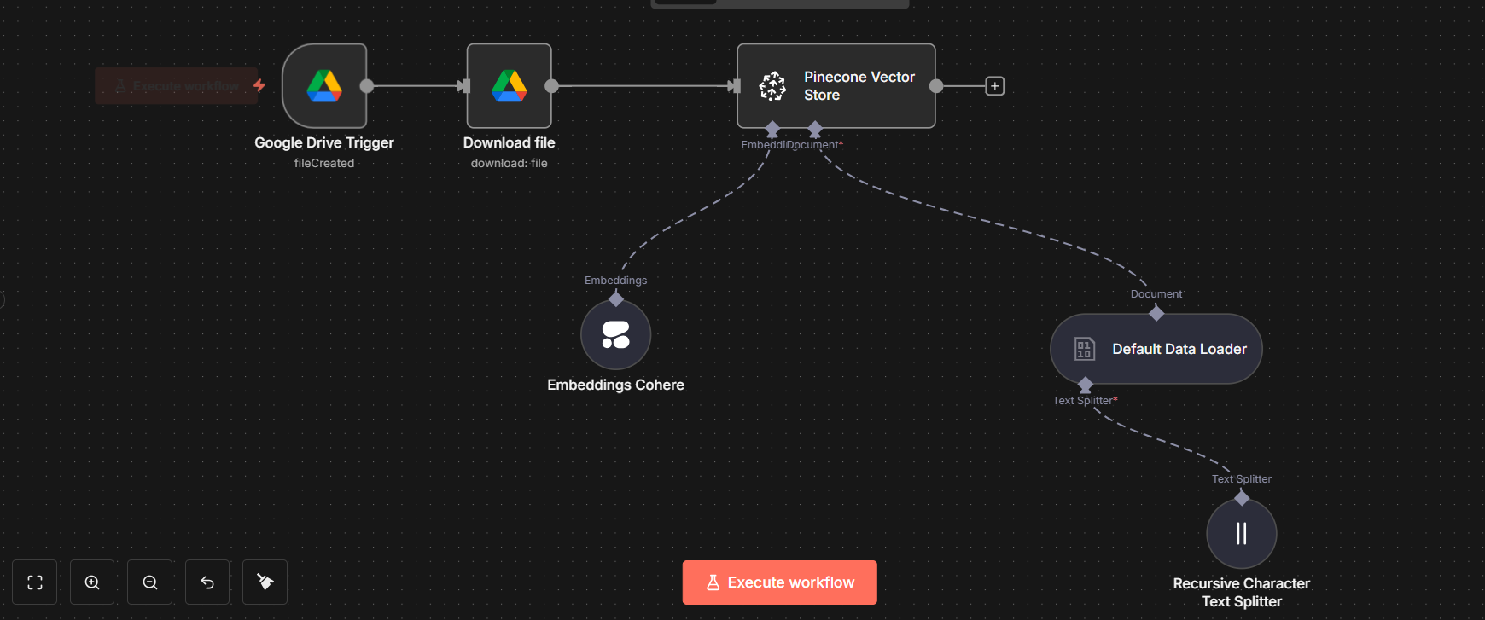The width and height of the screenshot is (1485, 620).
Task: Click the Embeddings Cohere node icon
Action: [615, 335]
